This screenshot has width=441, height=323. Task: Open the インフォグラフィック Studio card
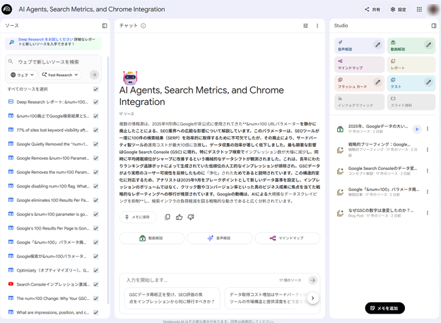pos(359,102)
